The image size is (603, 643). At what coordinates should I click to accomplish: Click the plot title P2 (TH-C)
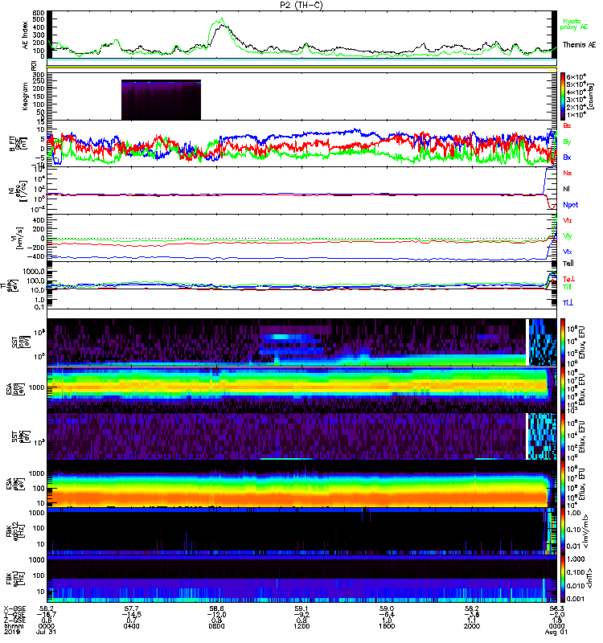pos(301,5)
